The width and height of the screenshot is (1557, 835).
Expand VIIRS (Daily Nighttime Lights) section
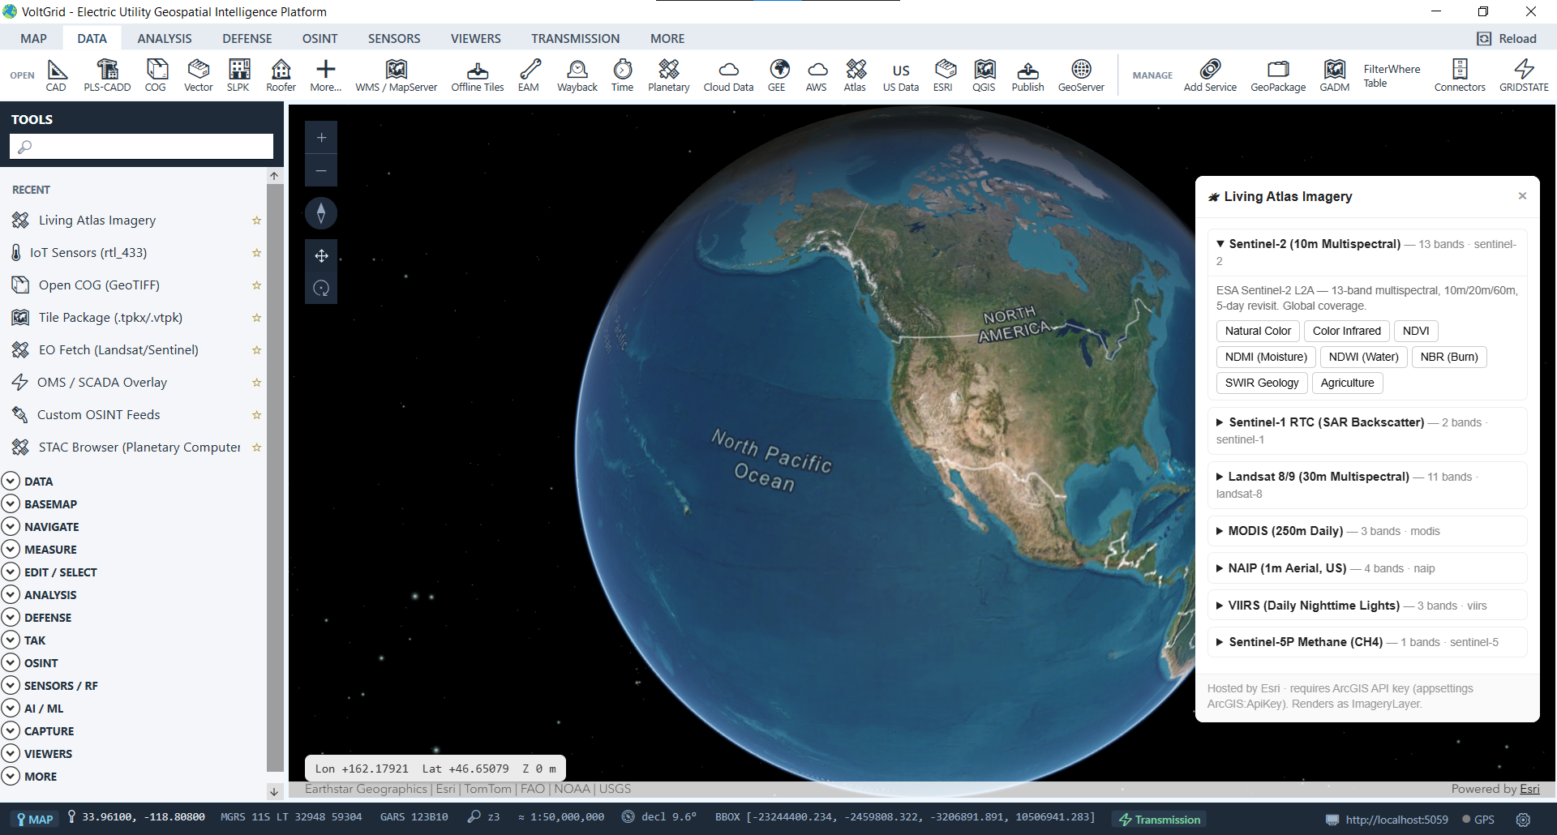[x=1366, y=606]
